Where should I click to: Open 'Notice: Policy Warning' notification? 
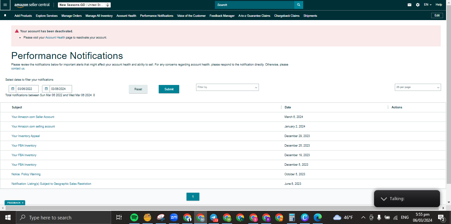[x=26, y=174]
